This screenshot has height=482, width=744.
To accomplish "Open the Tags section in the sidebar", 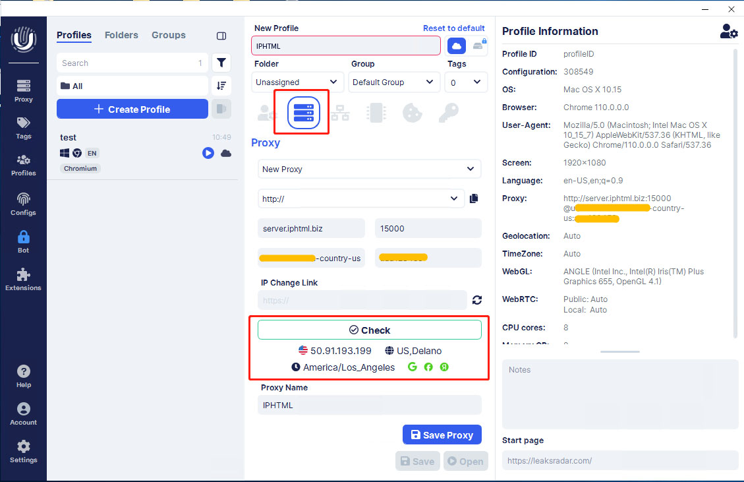I will [x=23, y=128].
